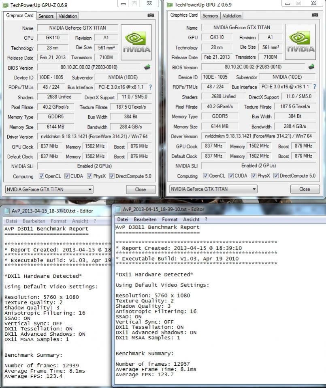The height and width of the screenshot is (388, 326).
Task: Open Bearbeiten menu in the 18-39-10 editor
Action: pyautogui.click(x=145, y=219)
